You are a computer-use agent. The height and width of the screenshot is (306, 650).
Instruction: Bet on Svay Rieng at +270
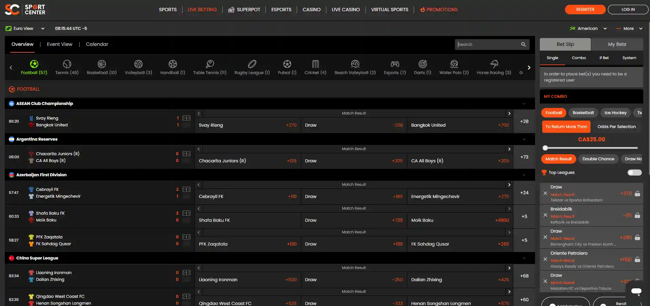(247, 125)
